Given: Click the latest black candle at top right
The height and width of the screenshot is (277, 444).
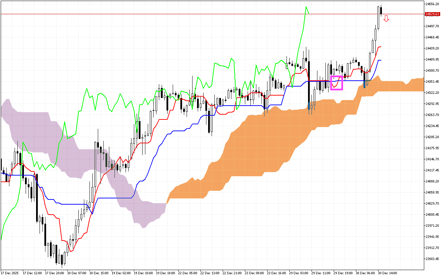Looking at the screenshot, I should [381, 10].
